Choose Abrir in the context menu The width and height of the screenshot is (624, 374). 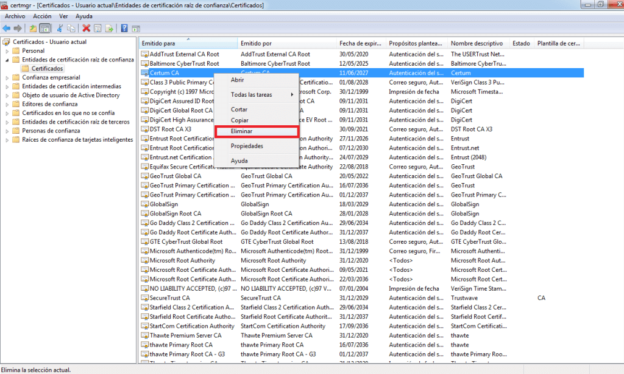click(257, 80)
